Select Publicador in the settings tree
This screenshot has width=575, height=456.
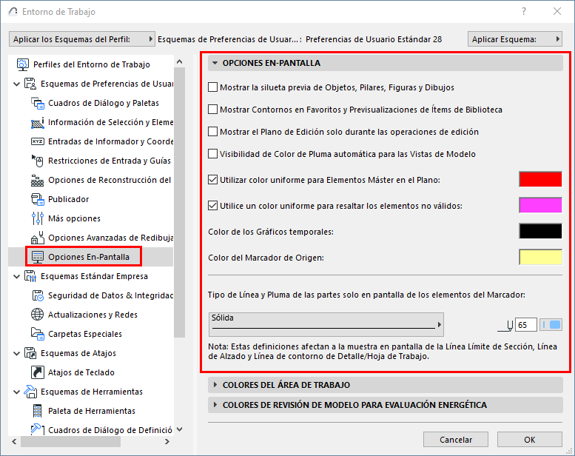[69, 199]
